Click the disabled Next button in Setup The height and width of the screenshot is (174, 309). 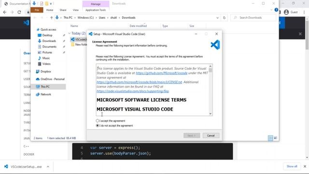(x=192, y=135)
